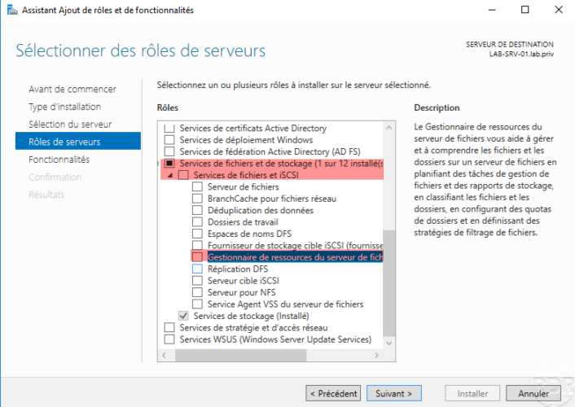The image size is (575, 407).
Task: Tick the Réplication DFS checkbox
Action: (x=197, y=269)
